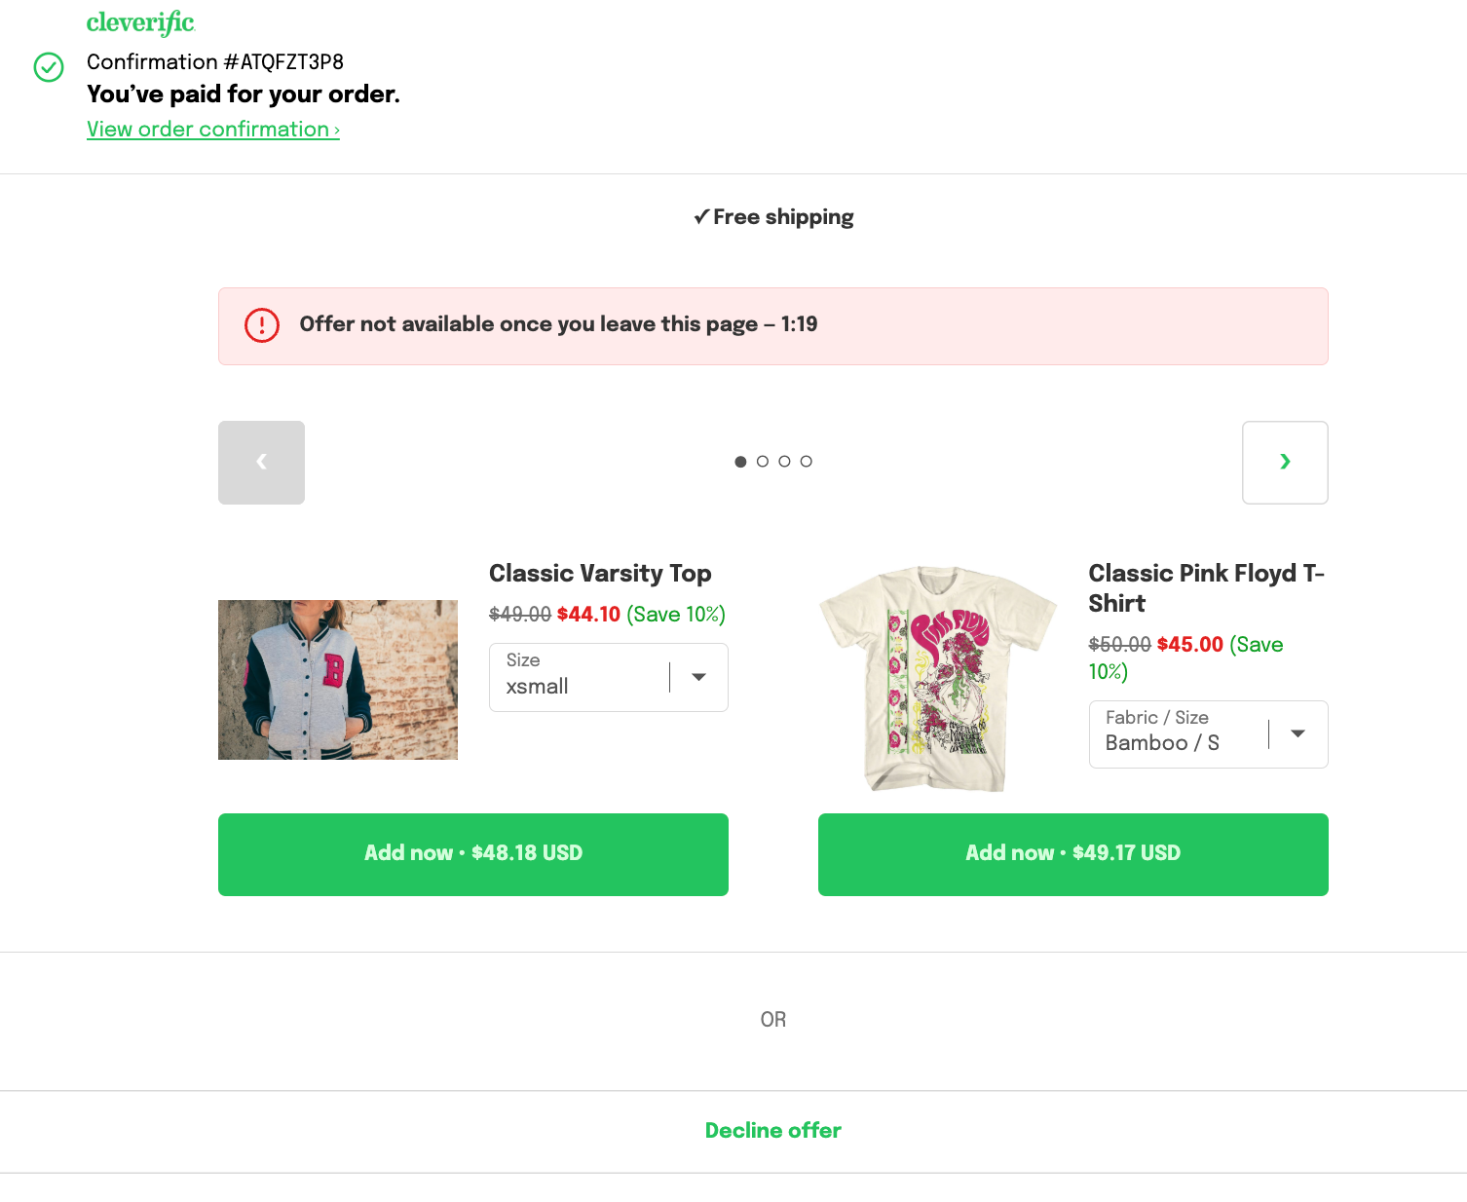Select the fourth carousel dot

coord(807,462)
